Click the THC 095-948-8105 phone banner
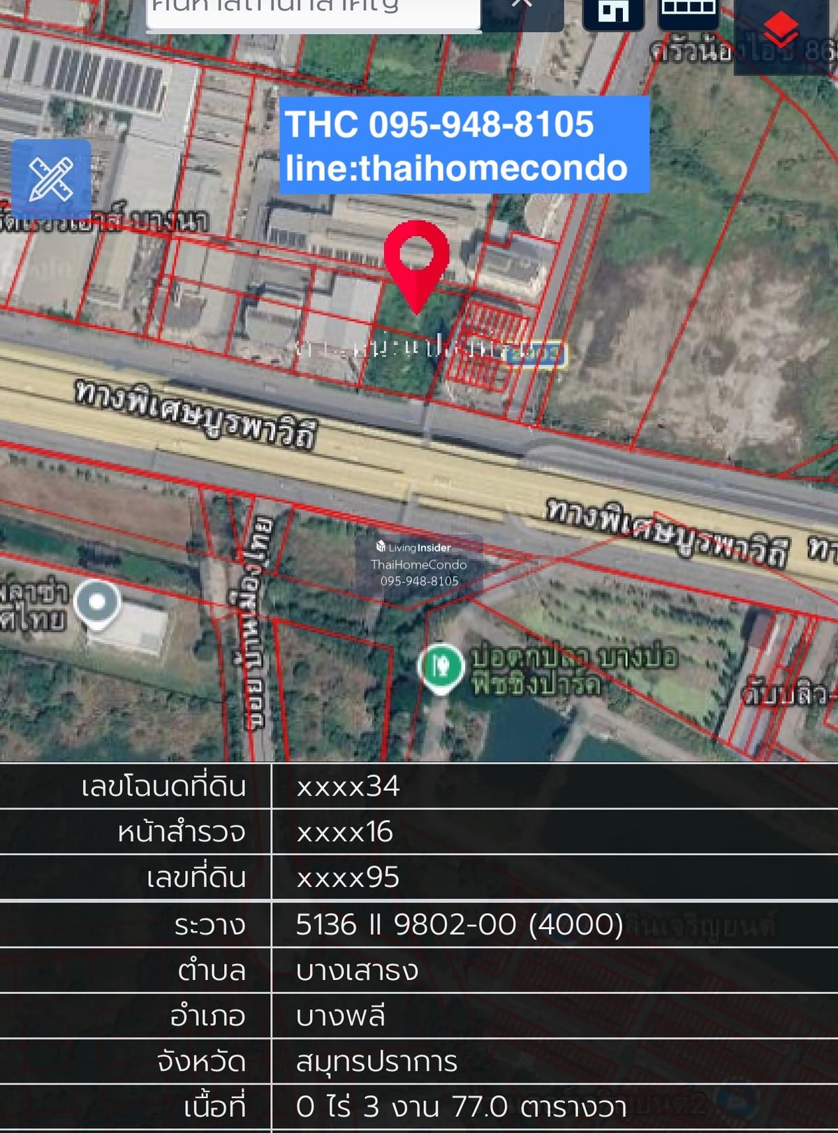Image resolution: width=838 pixels, height=1133 pixels. click(439, 124)
